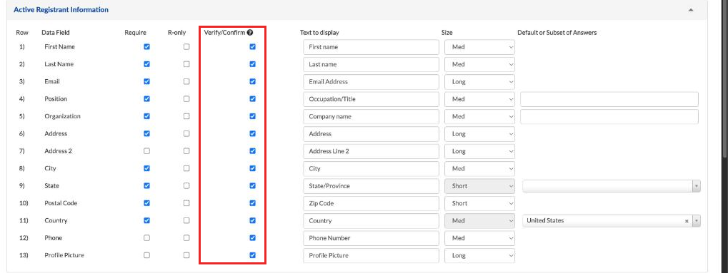This screenshot has width=728, height=273.
Task: Enable Require for Address 2
Action: coord(146,151)
